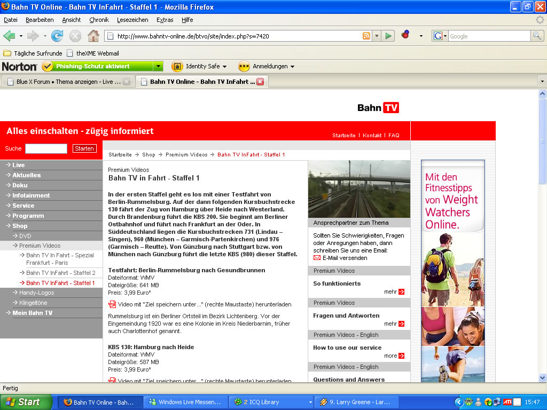Open the FAQ link in the red header
Image resolution: width=547 pixels, height=410 pixels.
[394, 136]
